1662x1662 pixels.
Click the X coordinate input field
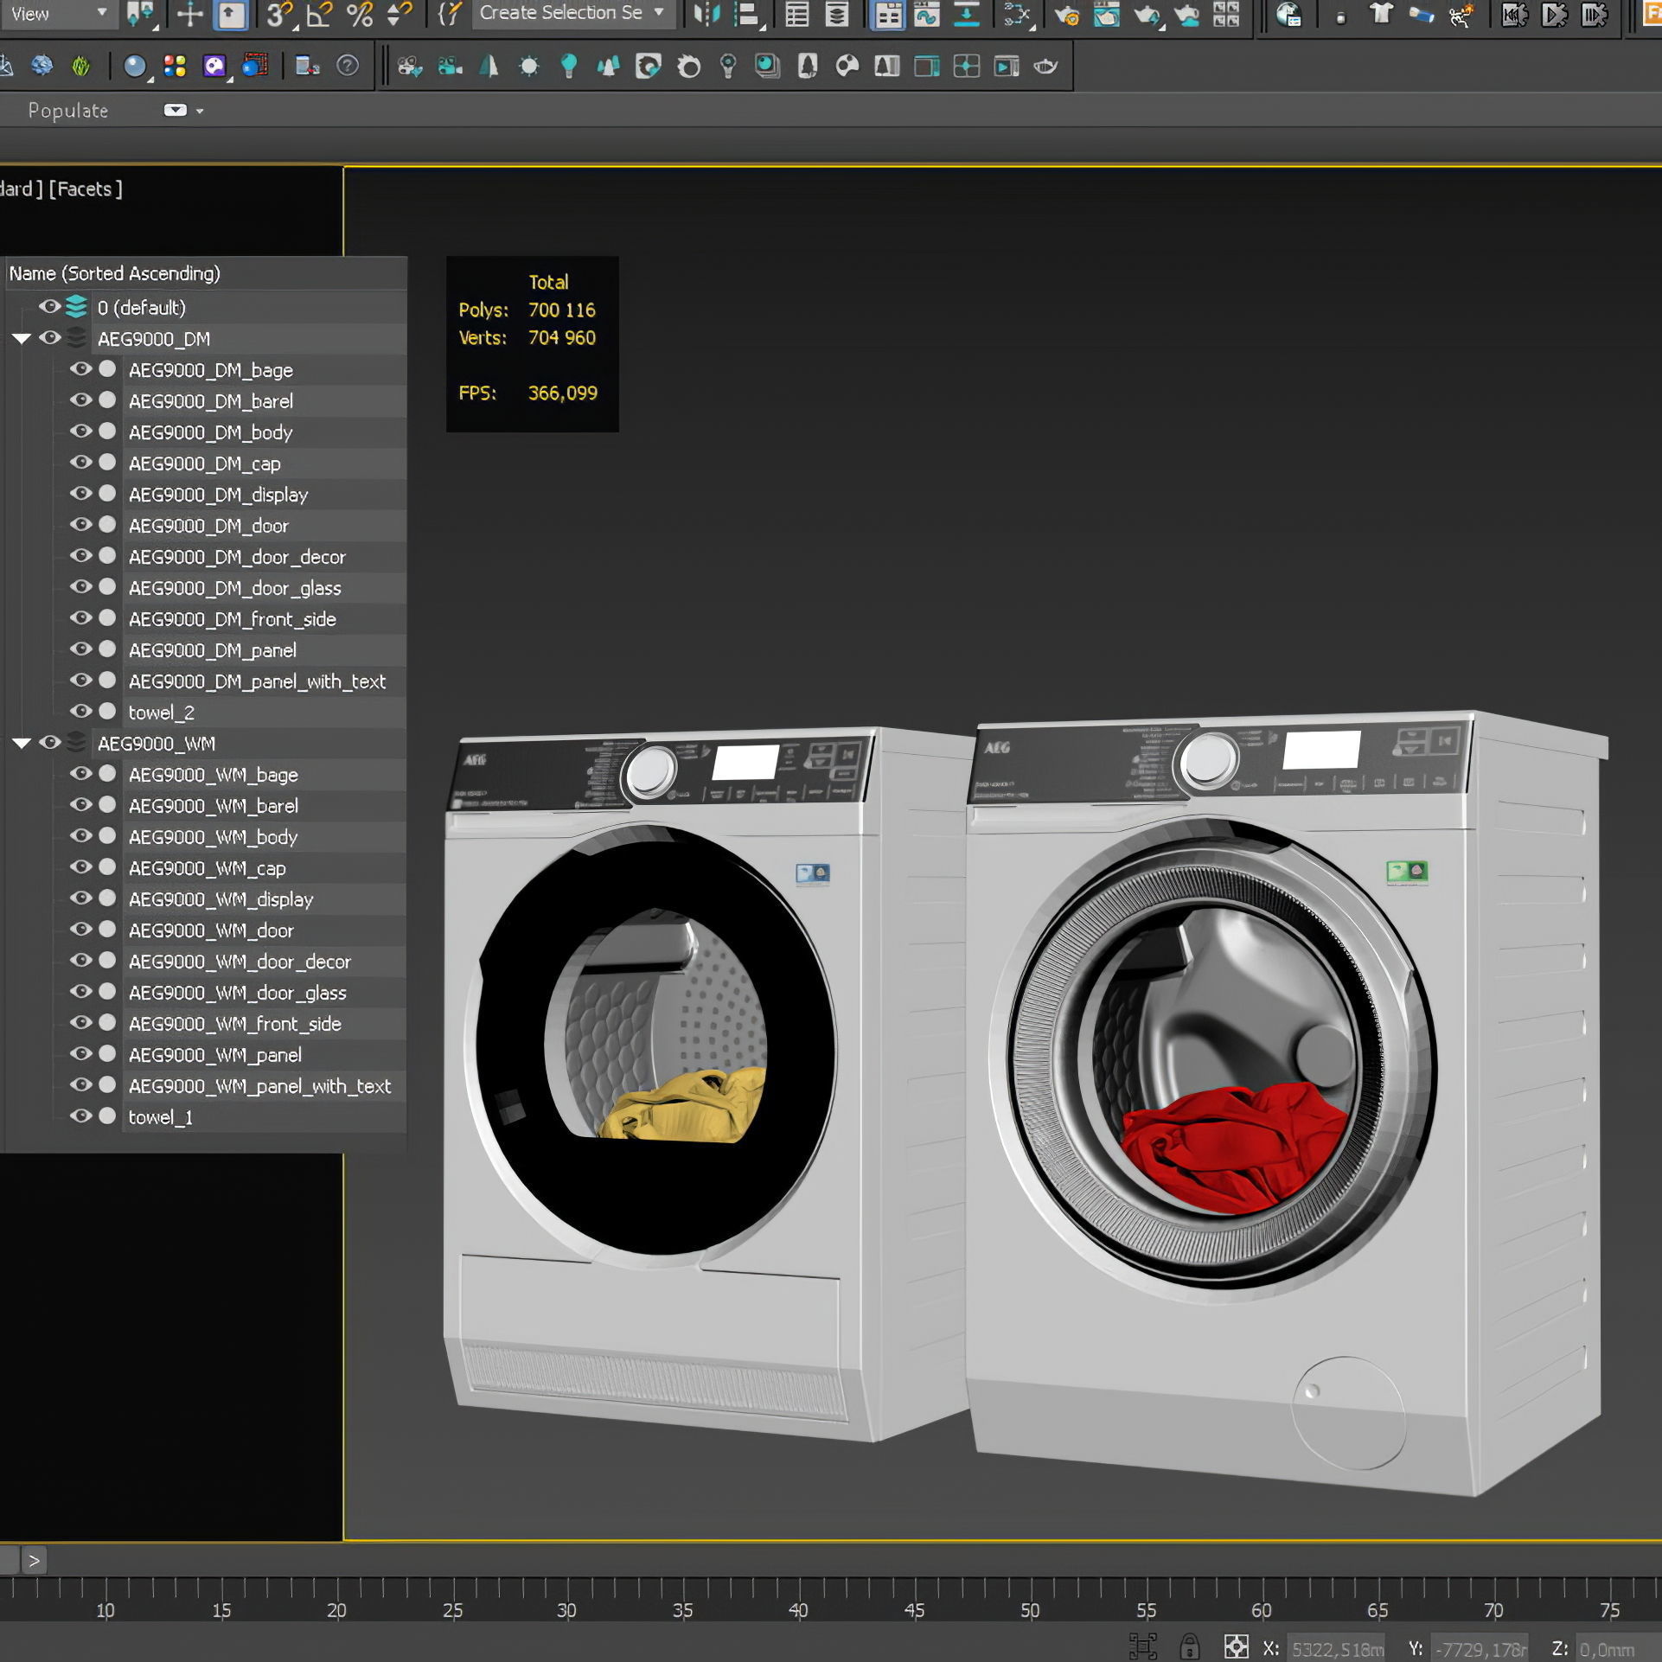pos(1337,1649)
